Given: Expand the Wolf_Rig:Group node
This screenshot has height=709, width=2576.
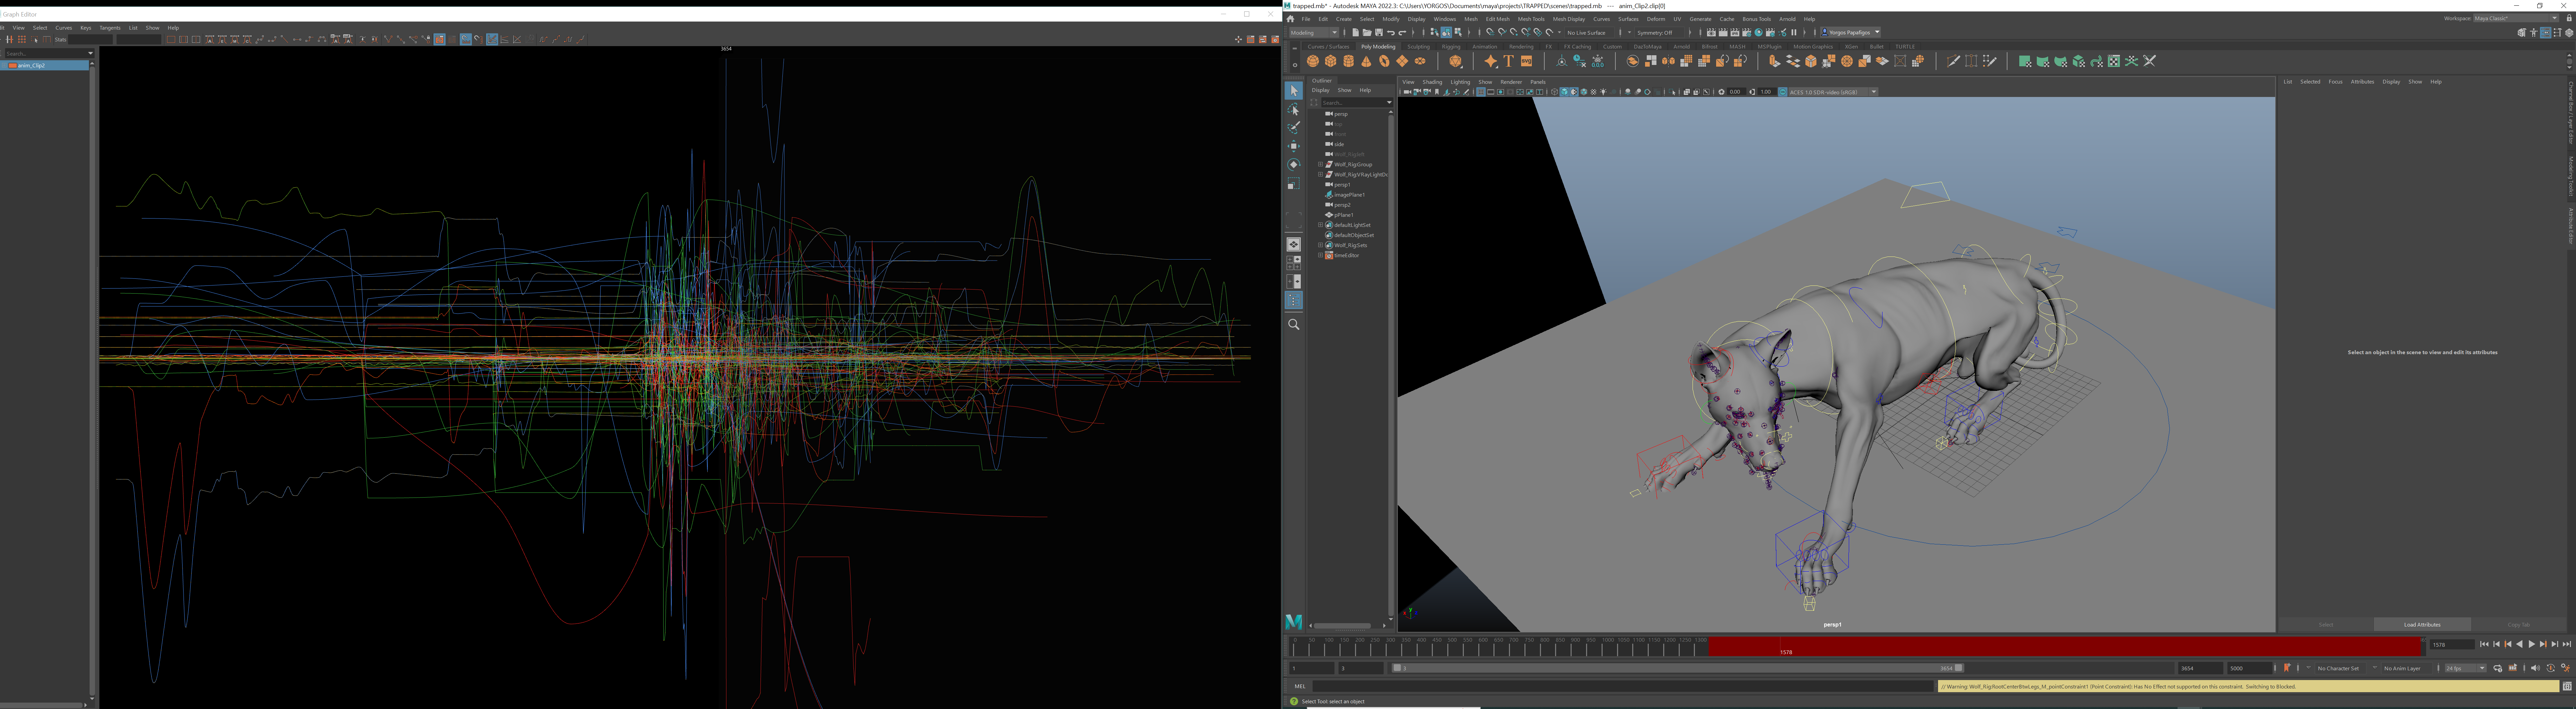Looking at the screenshot, I should pos(1320,164).
